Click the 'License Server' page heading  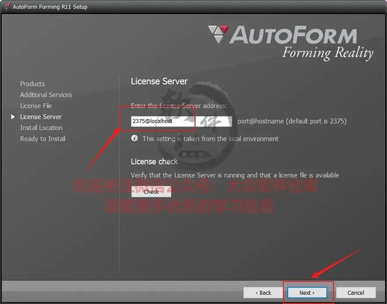click(159, 81)
